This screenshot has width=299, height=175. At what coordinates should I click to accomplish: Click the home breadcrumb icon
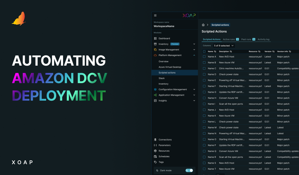(203, 25)
